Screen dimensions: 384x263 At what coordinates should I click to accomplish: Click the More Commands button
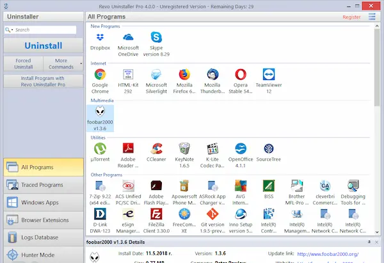tap(61, 63)
